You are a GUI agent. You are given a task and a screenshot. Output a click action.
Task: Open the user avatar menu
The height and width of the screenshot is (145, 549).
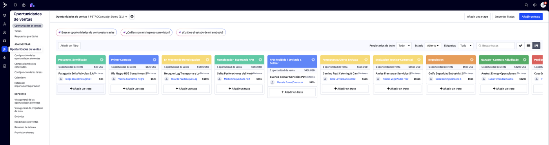click(544, 5)
